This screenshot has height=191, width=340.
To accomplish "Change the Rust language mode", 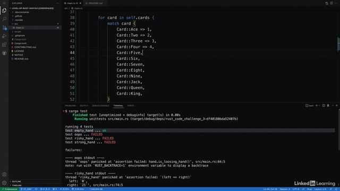I will [309, 189].
